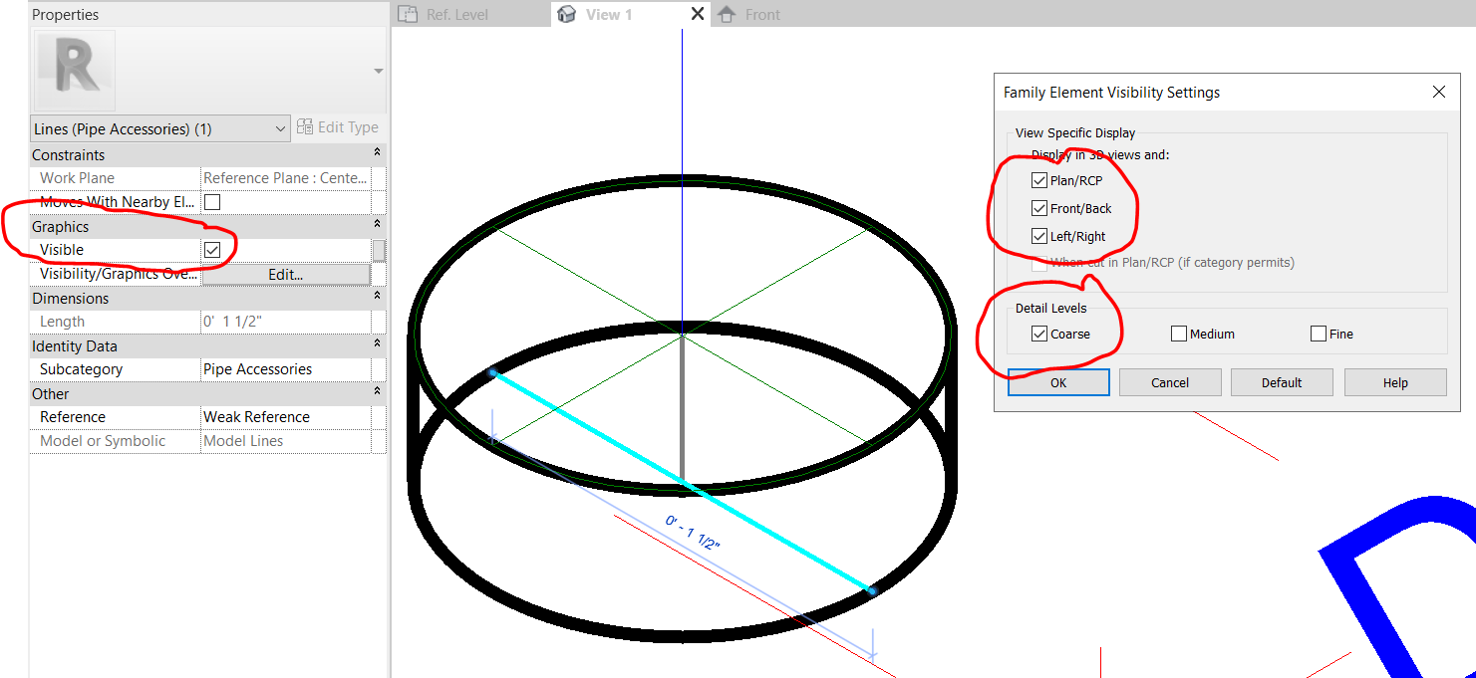Open the Lines (Pipe Accessories) (1) filter dropdown
1476x678 pixels.
(x=159, y=128)
